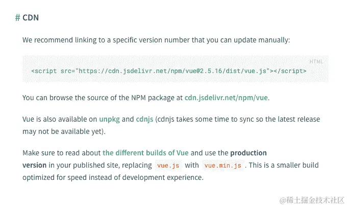Click the vue.js inline code snippet
The image size is (347, 207).
click(168, 166)
